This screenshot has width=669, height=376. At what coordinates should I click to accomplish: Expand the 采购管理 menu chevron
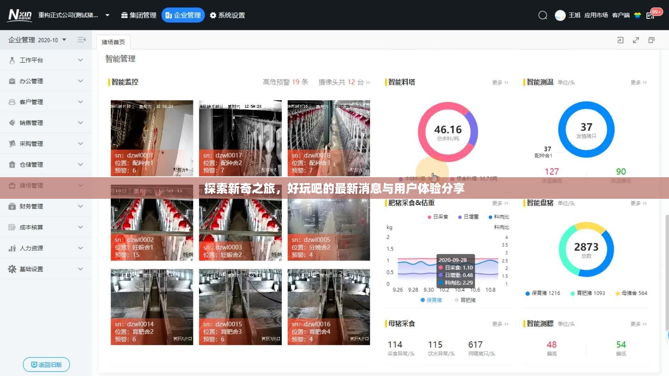(x=80, y=144)
